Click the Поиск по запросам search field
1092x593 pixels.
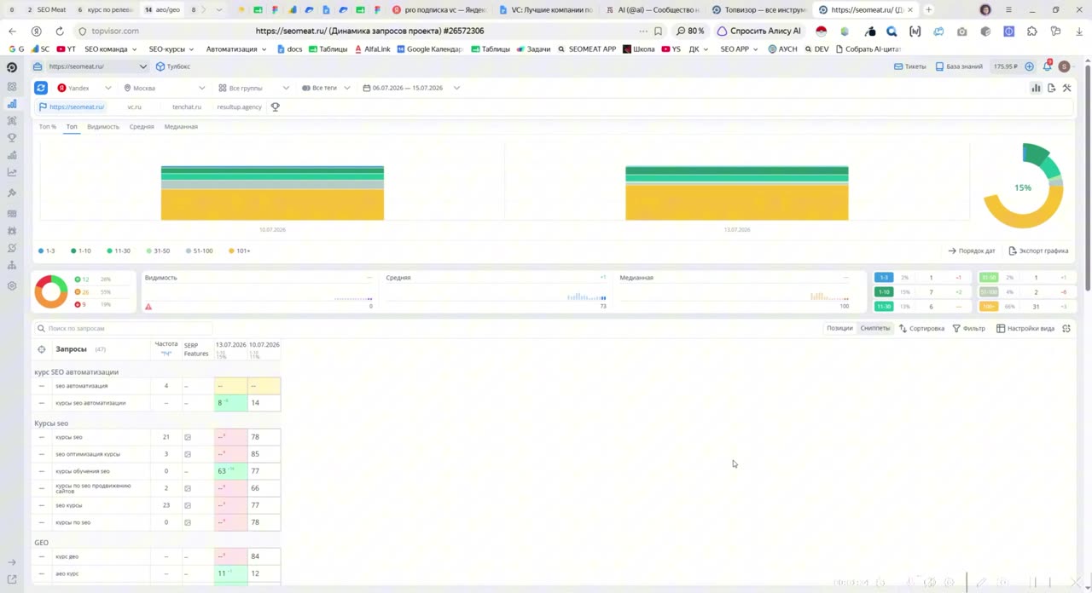coord(123,328)
